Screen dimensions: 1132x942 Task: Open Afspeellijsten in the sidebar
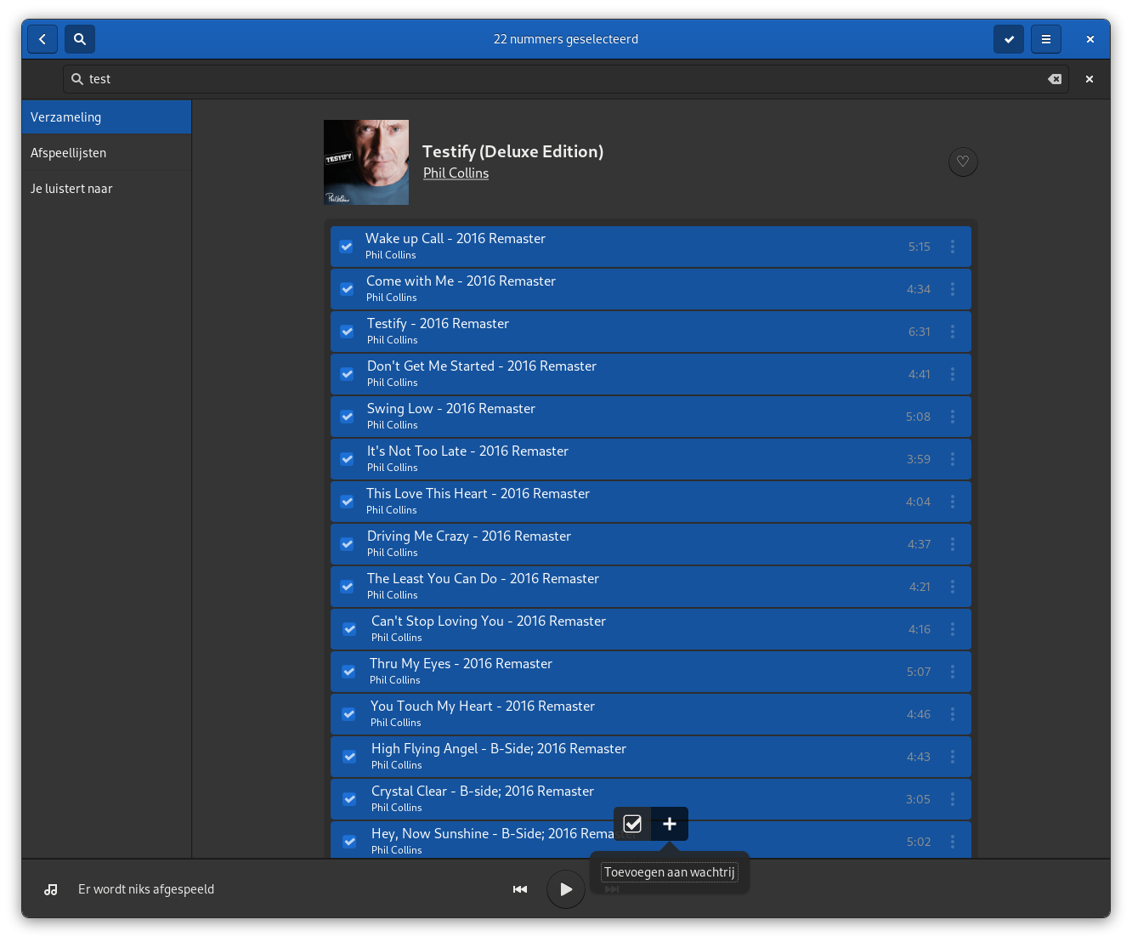(x=106, y=153)
